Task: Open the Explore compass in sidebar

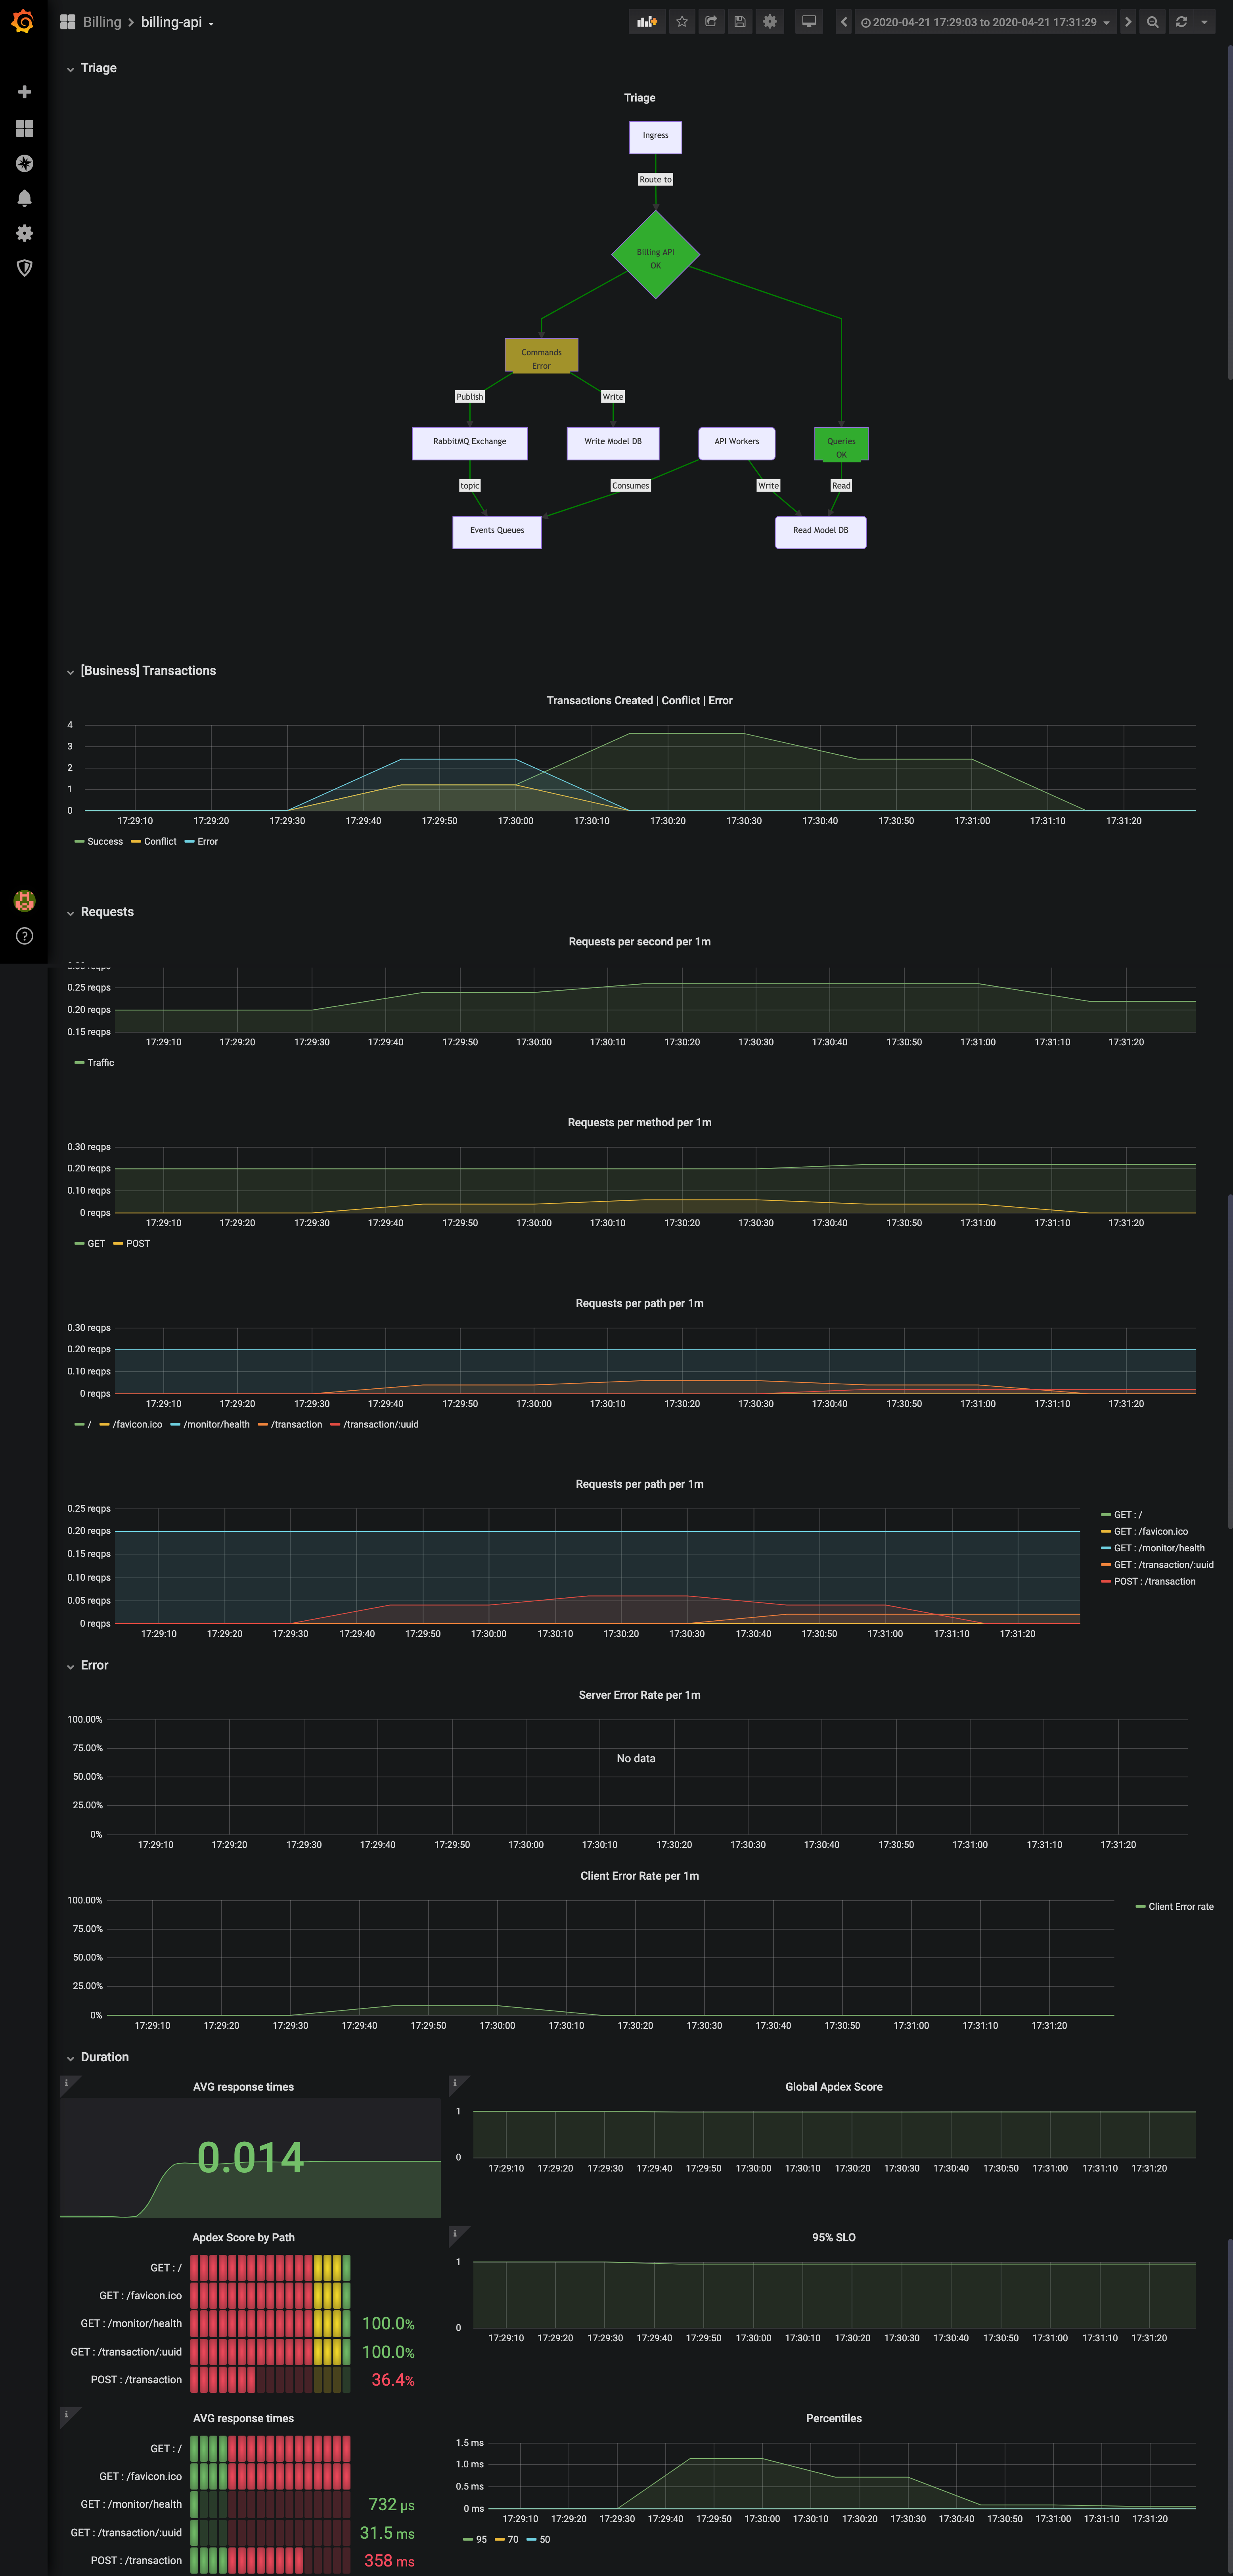Action: pyautogui.click(x=25, y=163)
